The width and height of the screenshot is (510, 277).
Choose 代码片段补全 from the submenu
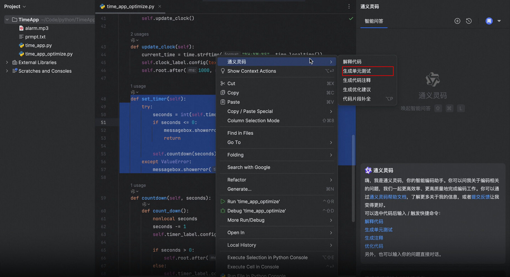tap(367, 99)
